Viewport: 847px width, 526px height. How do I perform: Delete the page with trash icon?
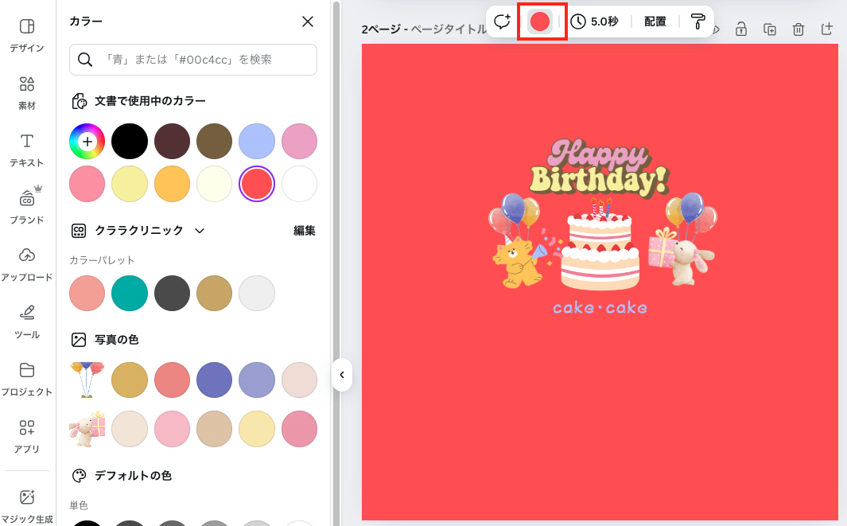click(x=798, y=29)
